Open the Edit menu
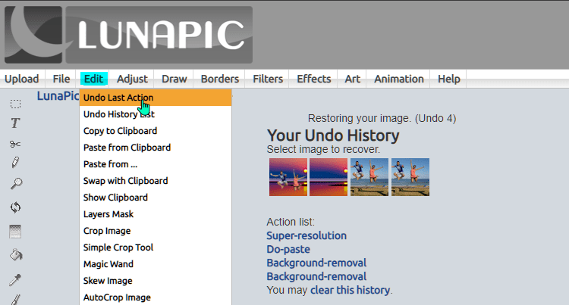Screen dimensions: 569x305 pos(93,79)
